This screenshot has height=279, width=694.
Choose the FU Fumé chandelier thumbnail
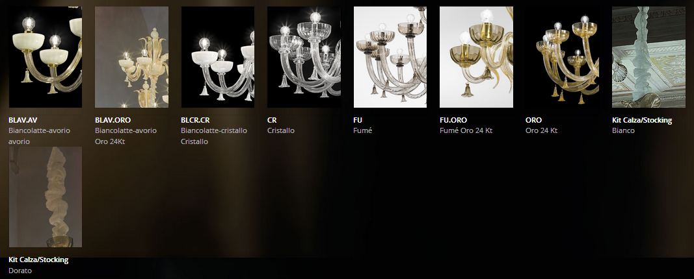[x=390, y=57]
